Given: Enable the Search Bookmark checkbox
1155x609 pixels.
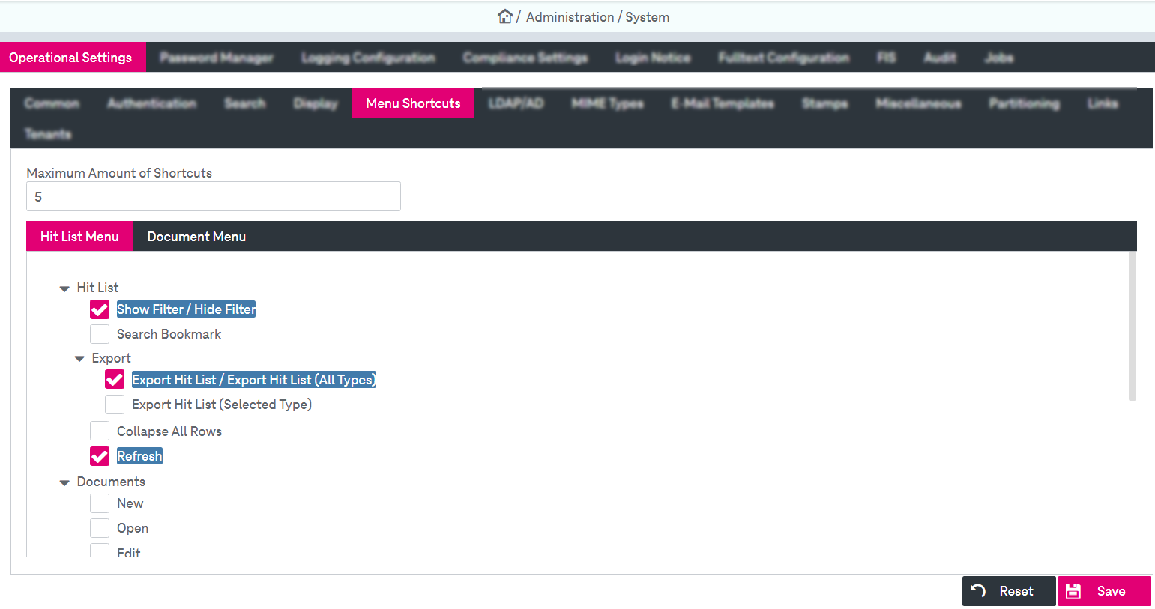Looking at the screenshot, I should [x=100, y=334].
